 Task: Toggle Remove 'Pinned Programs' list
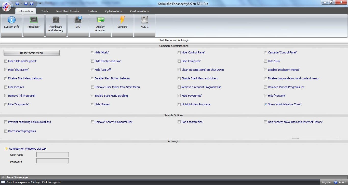pos(266,87)
